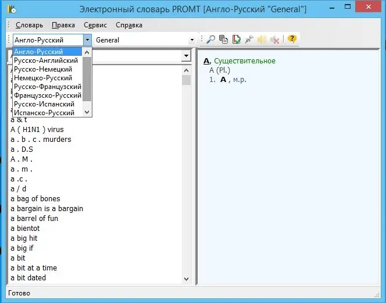Viewport: 386px width, 303px height.
Task: Toggle the pushpin always-on-top icon
Action: (x=249, y=40)
